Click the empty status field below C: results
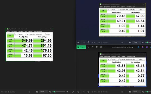Screen dimensions: 151x94 [x=30, y=59]
